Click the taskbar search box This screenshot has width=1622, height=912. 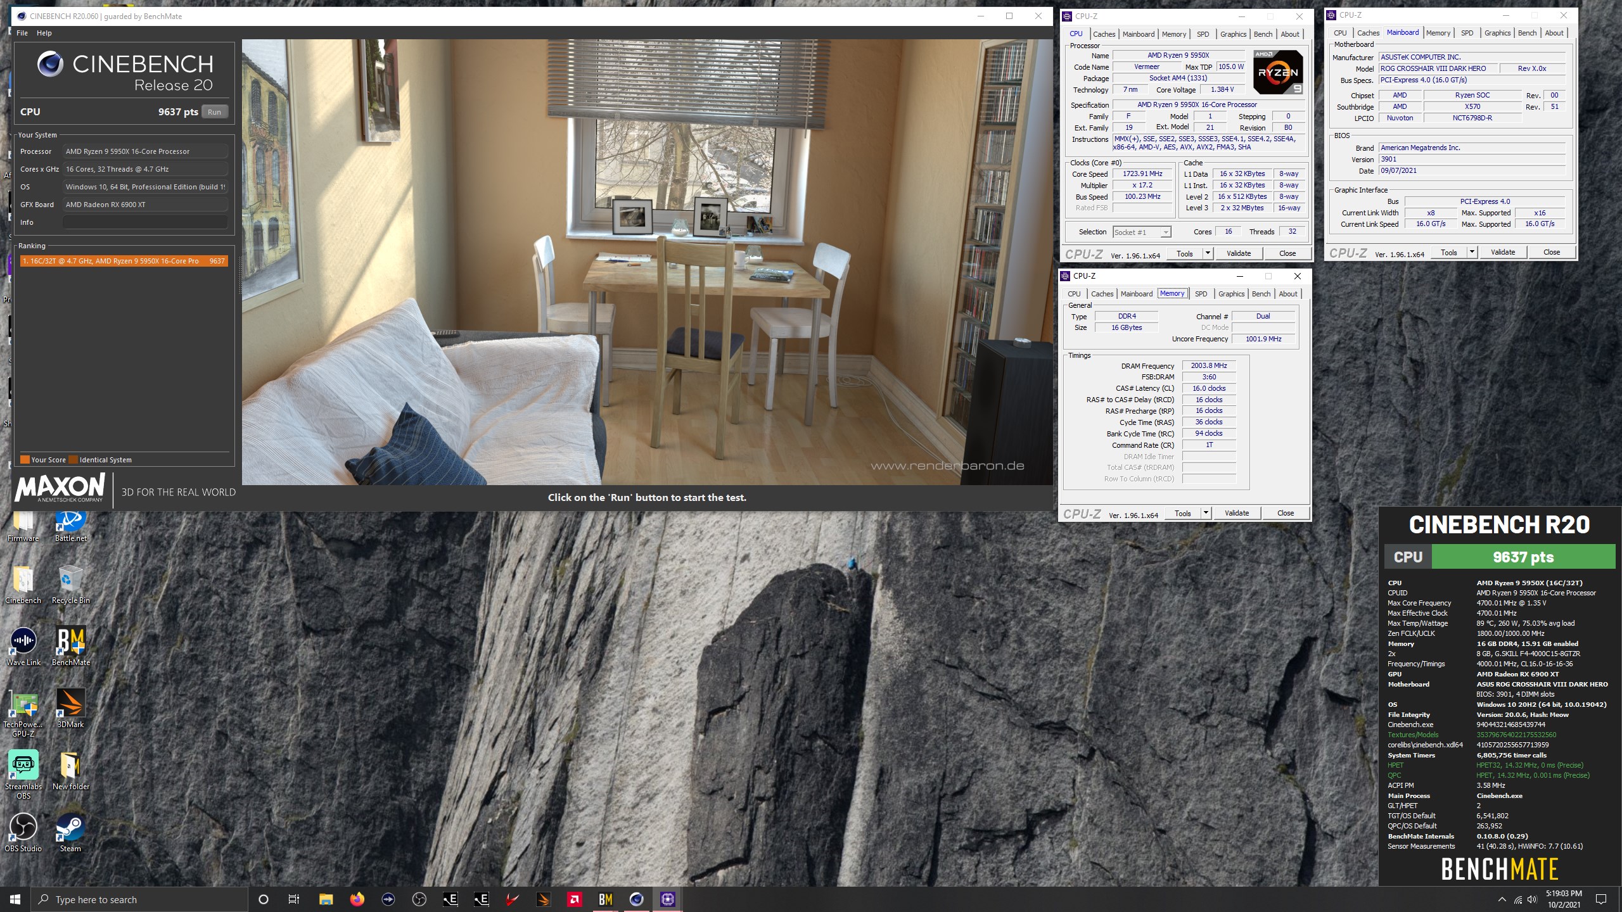pos(139,899)
